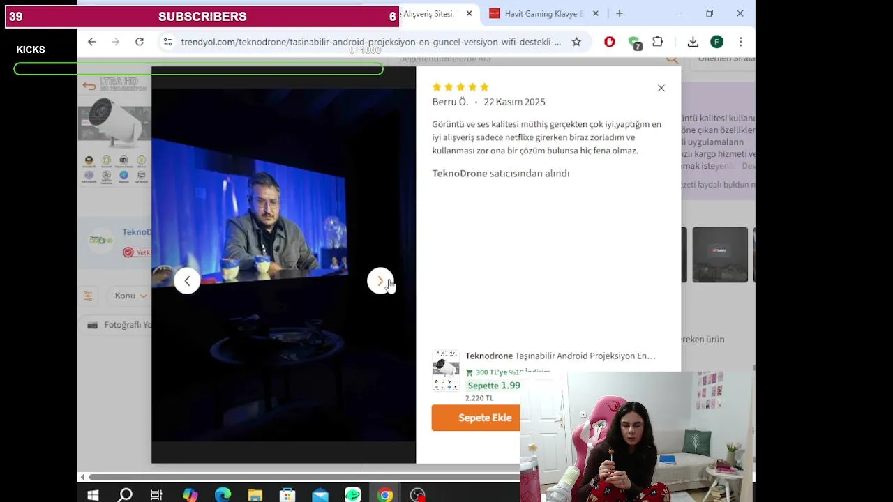Show the next review photo
The width and height of the screenshot is (893, 502).
[380, 281]
